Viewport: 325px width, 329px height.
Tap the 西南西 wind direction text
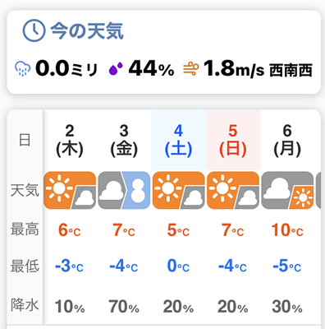[291, 71]
